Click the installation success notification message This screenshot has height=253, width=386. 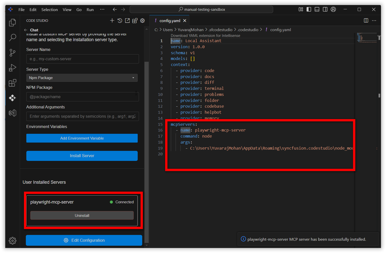(x=306, y=239)
